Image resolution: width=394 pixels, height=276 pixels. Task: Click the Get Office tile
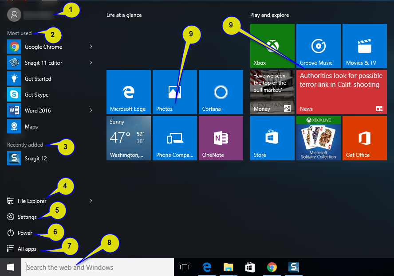[364, 138]
